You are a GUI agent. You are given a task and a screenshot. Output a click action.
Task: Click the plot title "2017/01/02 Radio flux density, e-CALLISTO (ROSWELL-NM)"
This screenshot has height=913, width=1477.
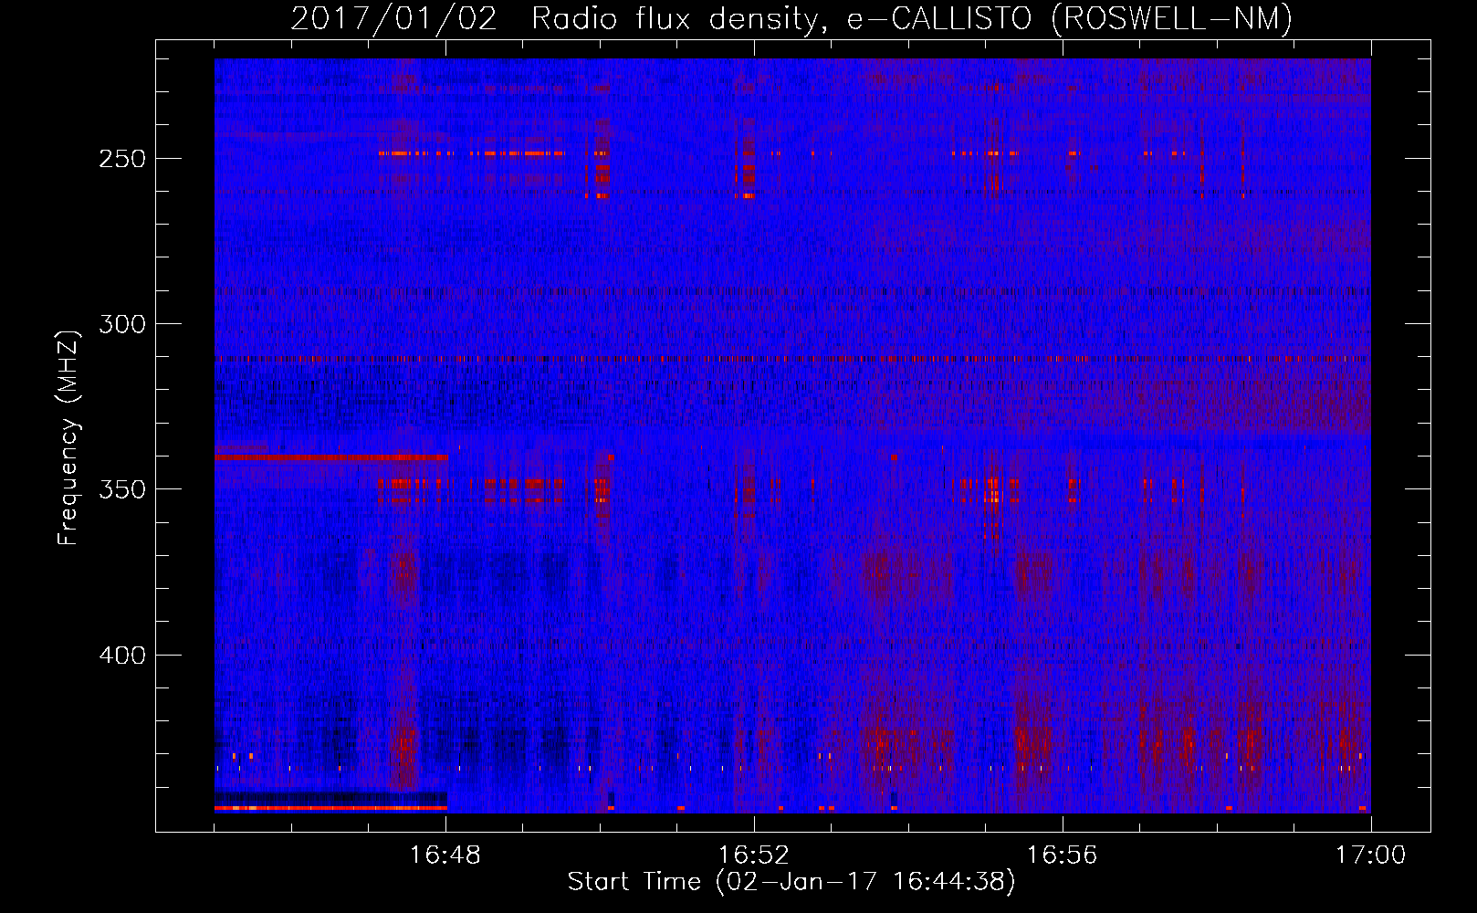791,18
